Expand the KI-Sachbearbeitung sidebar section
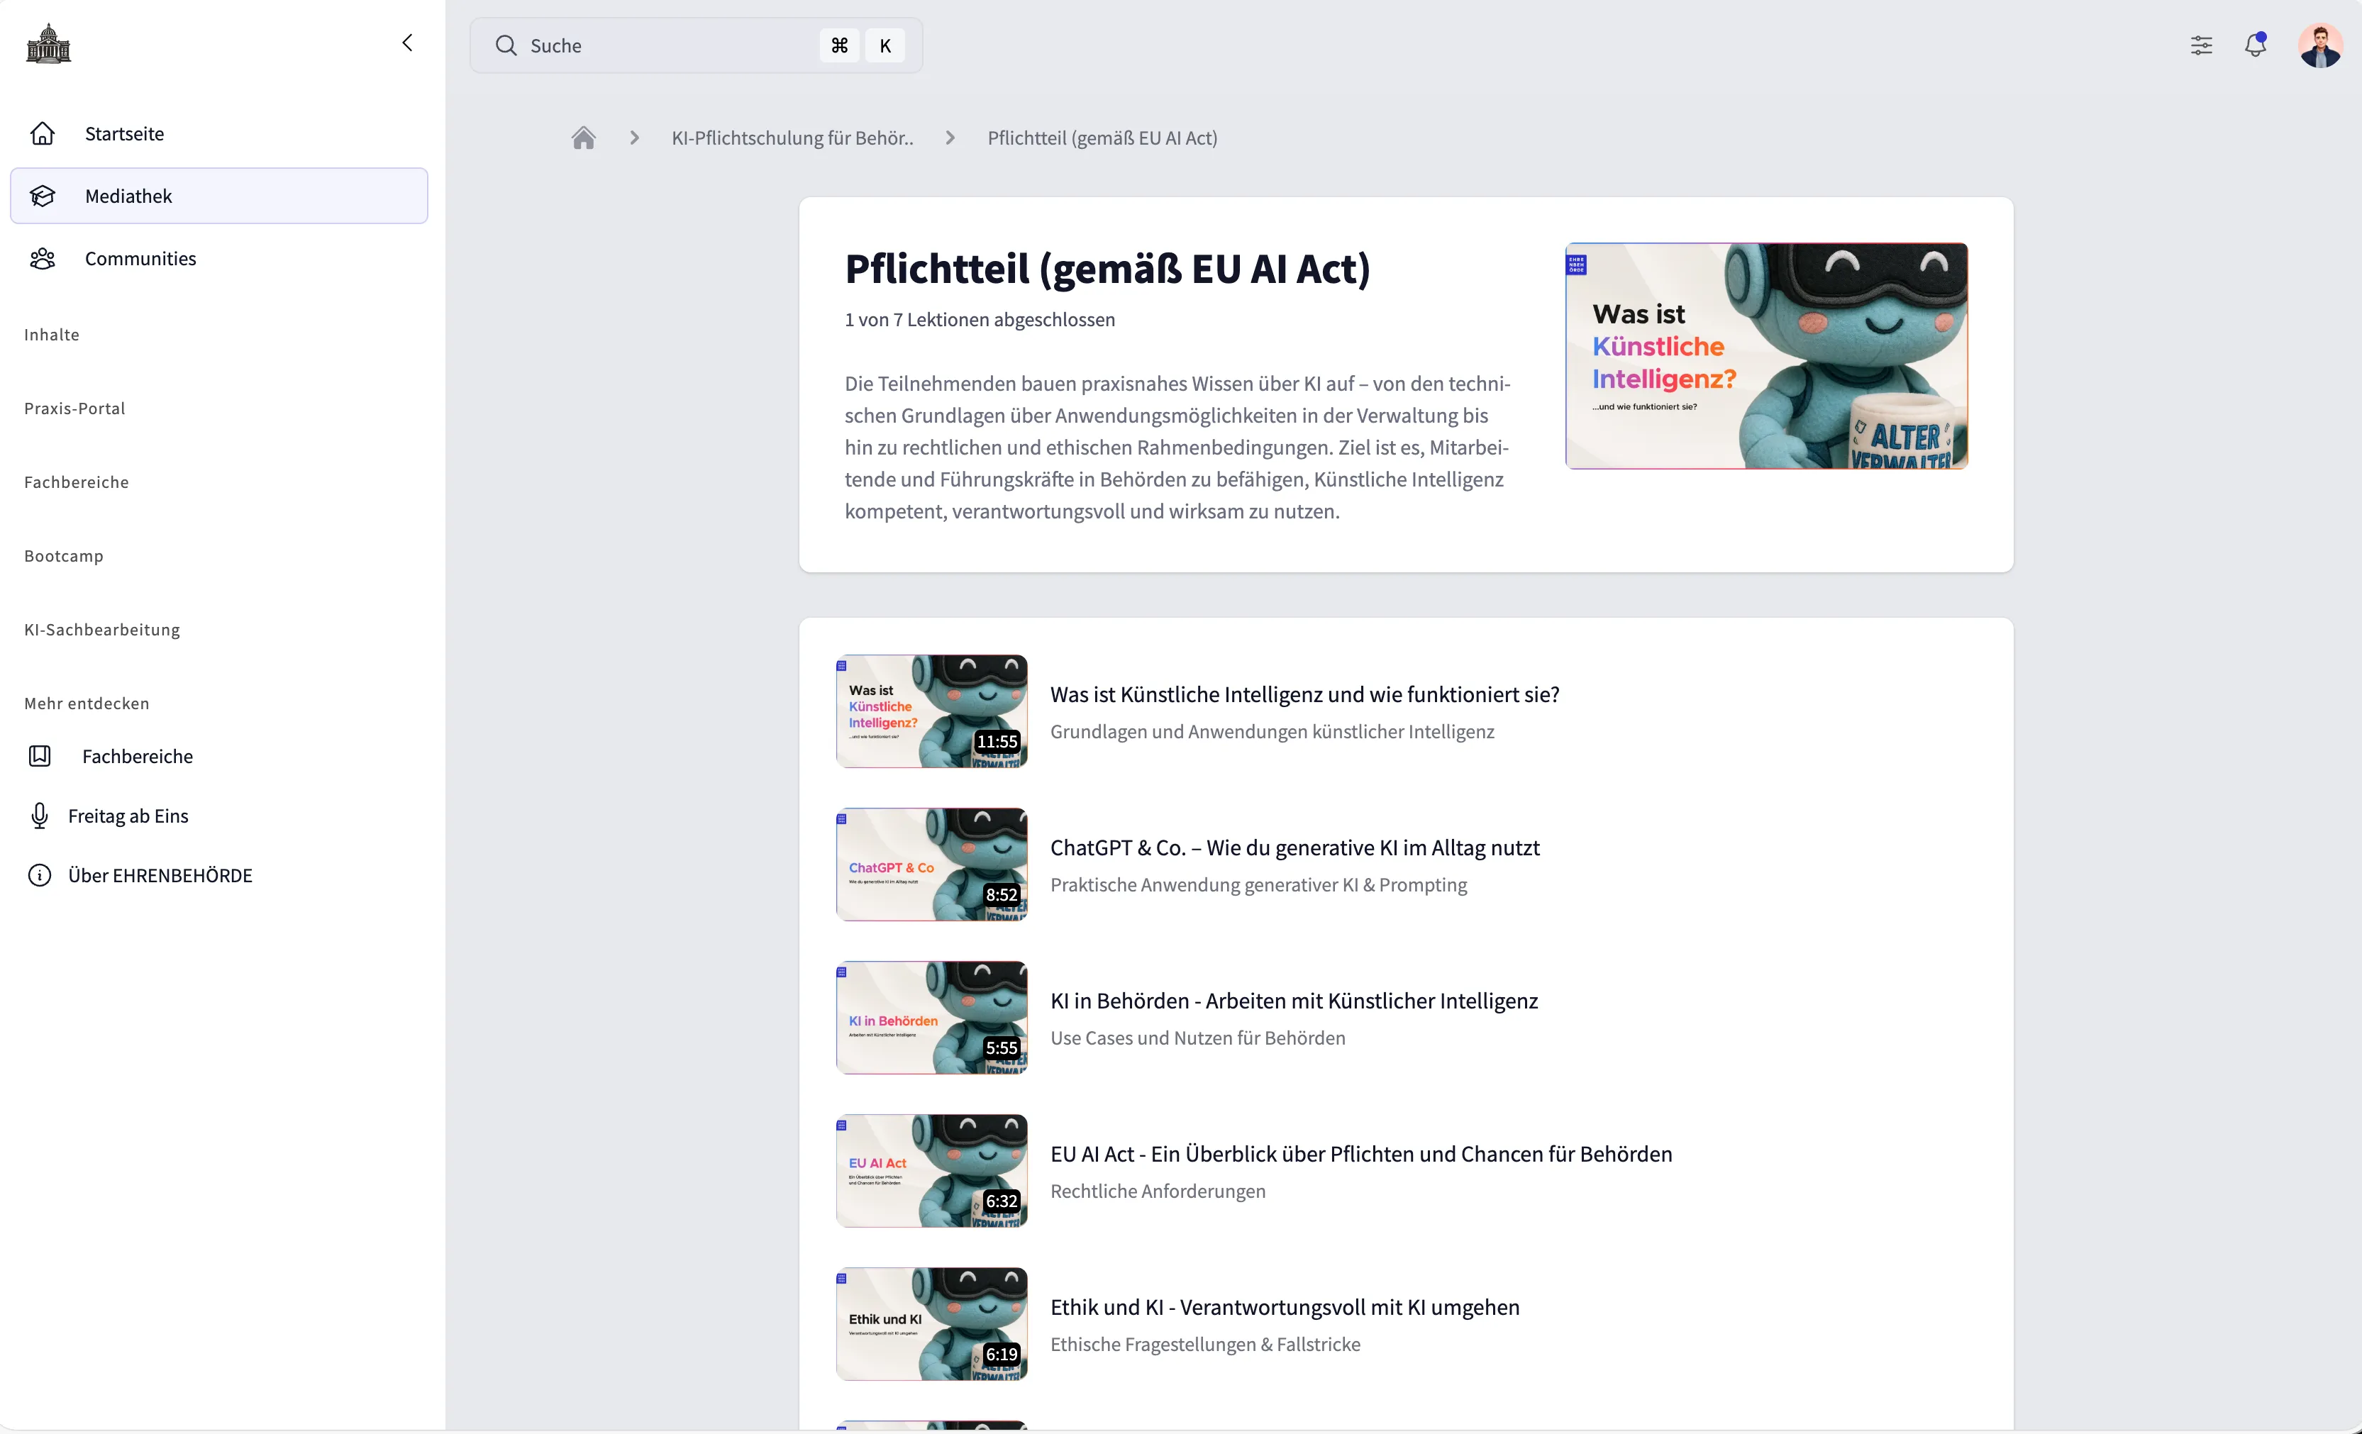The image size is (2362, 1434). 101,630
